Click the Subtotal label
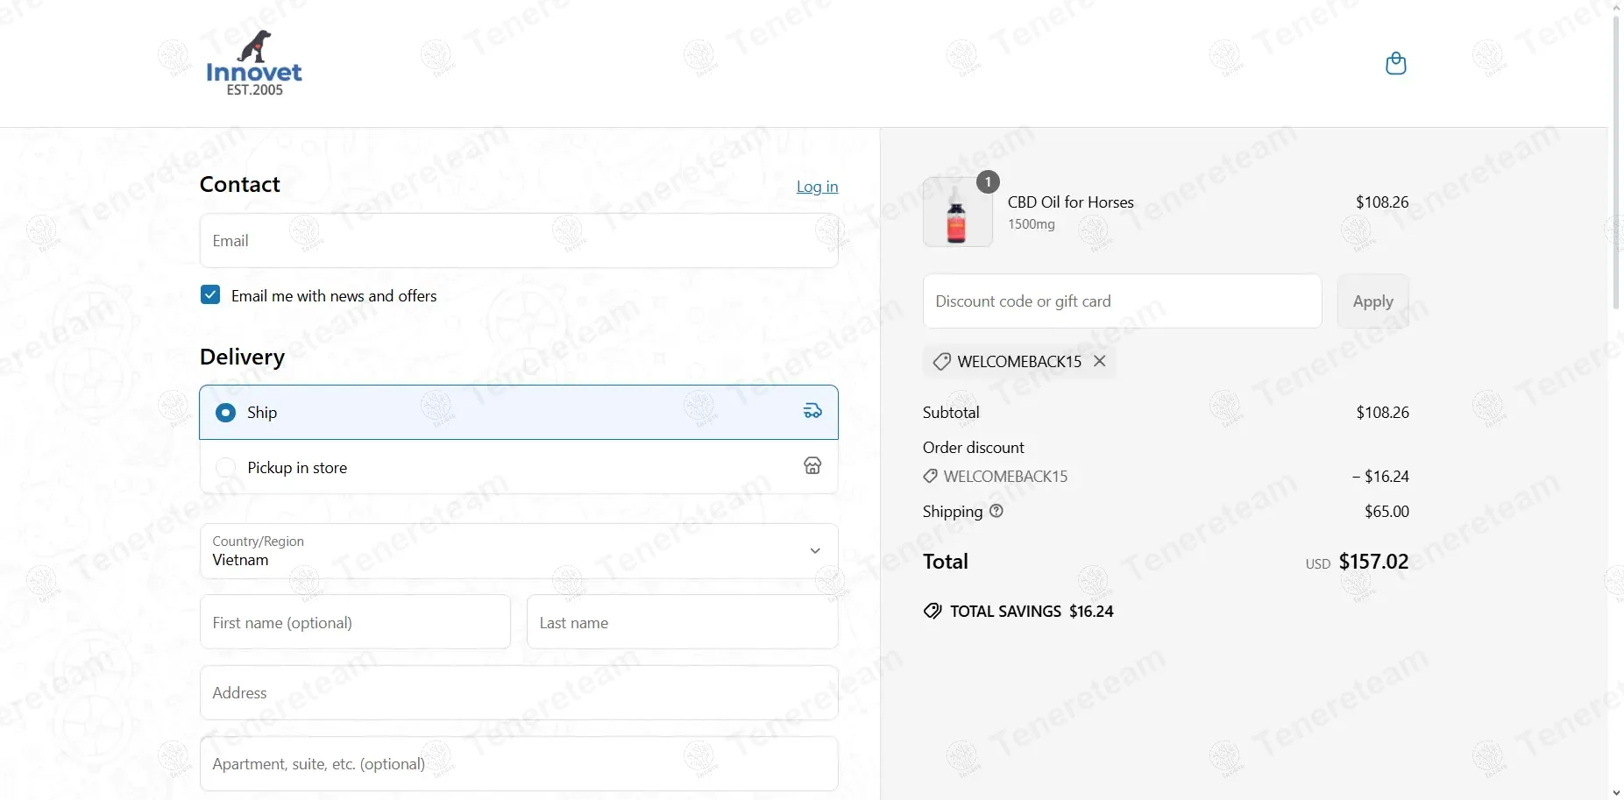 click(951, 413)
